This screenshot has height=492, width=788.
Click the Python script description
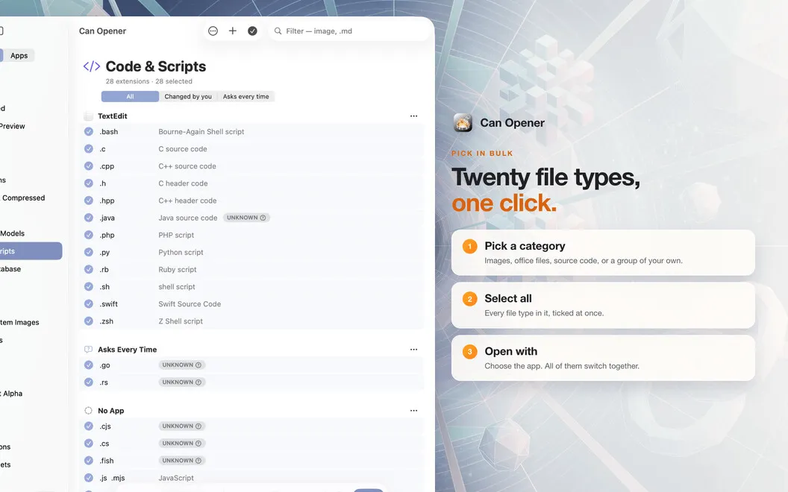click(181, 252)
